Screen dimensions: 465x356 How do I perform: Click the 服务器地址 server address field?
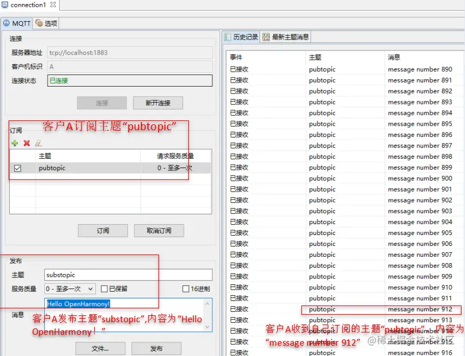(x=130, y=53)
